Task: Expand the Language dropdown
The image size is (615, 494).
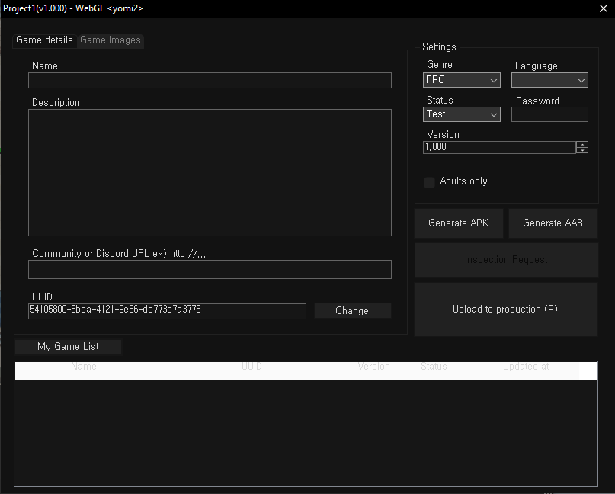Action: (549, 80)
